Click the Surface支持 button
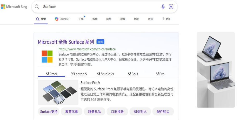 click(49, 112)
